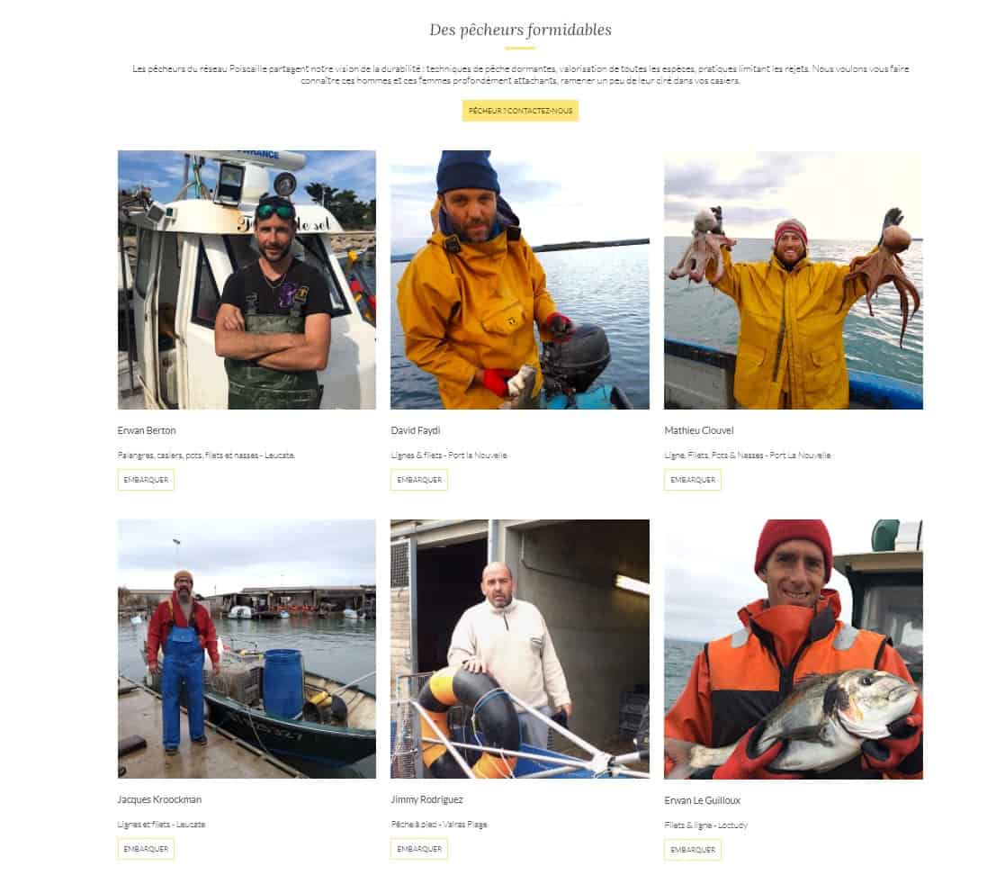Click the Embarquer button under David Faydi
The height and width of the screenshot is (875, 1005).
point(419,480)
